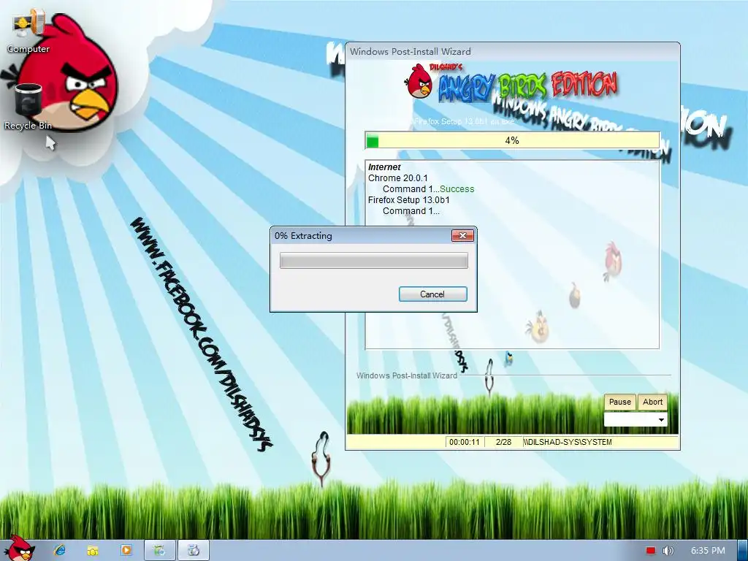
Task: Click the taskbar clock showing 6:35 PM
Action: (x=708, y=551)
